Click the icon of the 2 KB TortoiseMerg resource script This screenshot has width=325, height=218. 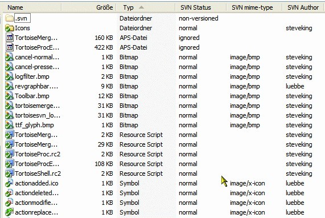pos(9,135)
